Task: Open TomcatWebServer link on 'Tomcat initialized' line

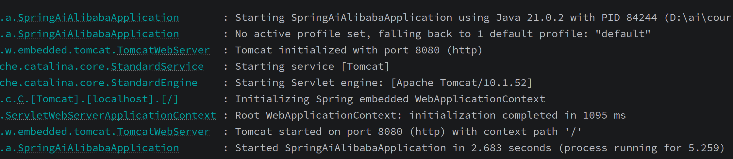Action: coord(163,50)
